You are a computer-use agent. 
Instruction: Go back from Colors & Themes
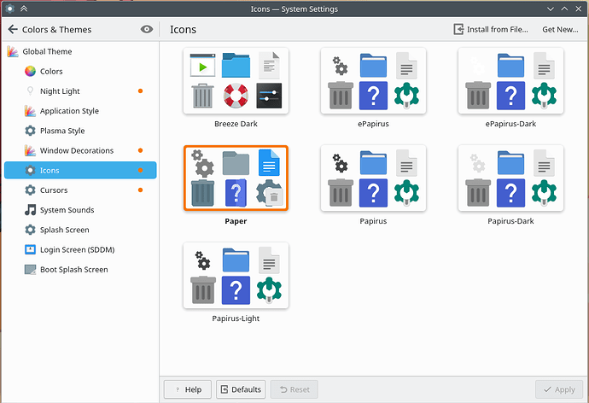13,29
